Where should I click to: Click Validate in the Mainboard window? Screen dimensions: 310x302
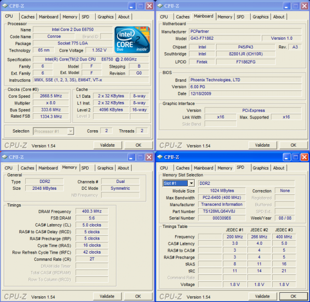click(x=263, y=145)
